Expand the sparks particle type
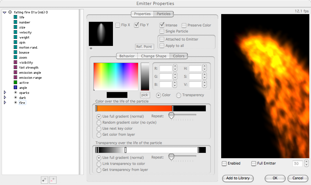Image resolution: width=311 pixels, height=185 pixels. (5, 92)
